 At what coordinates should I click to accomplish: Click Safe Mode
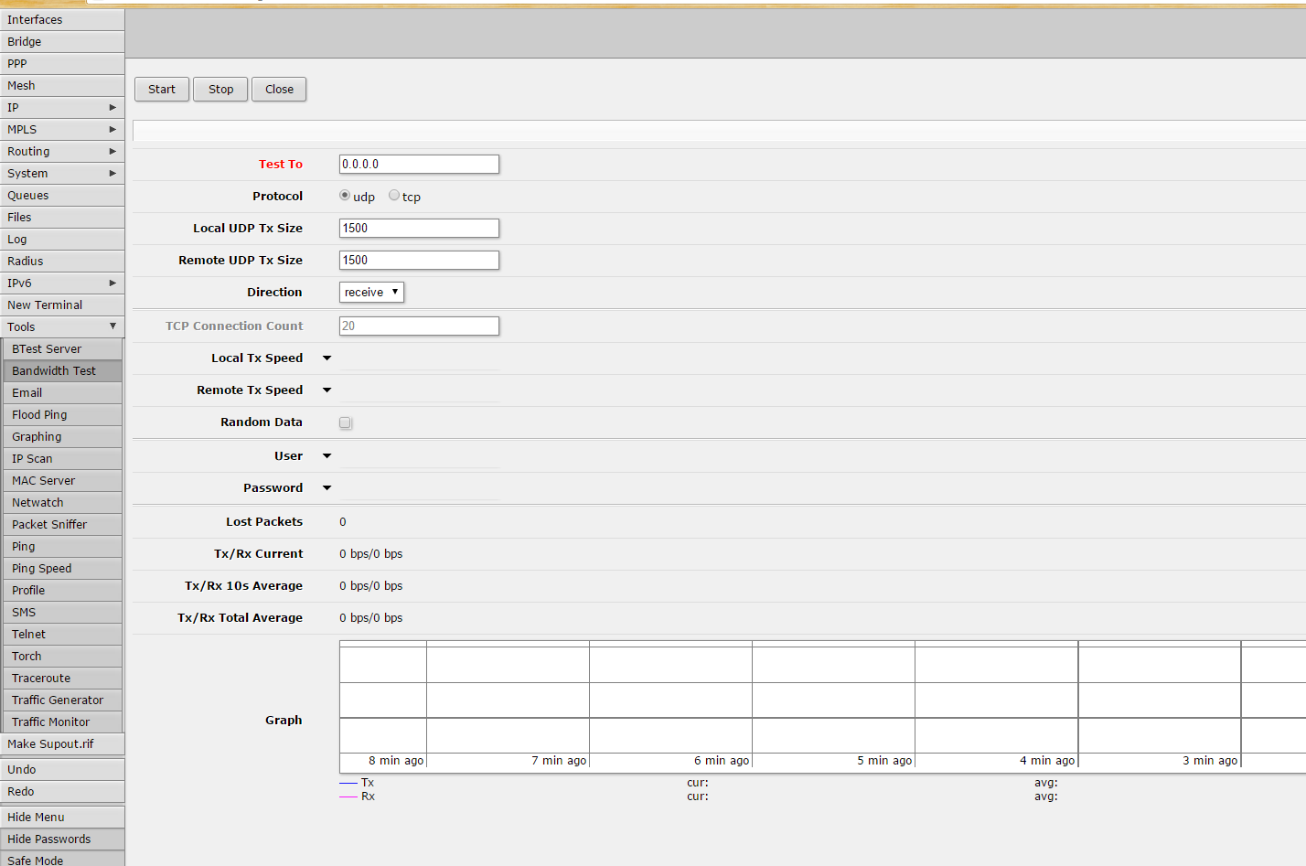point(62,860)
